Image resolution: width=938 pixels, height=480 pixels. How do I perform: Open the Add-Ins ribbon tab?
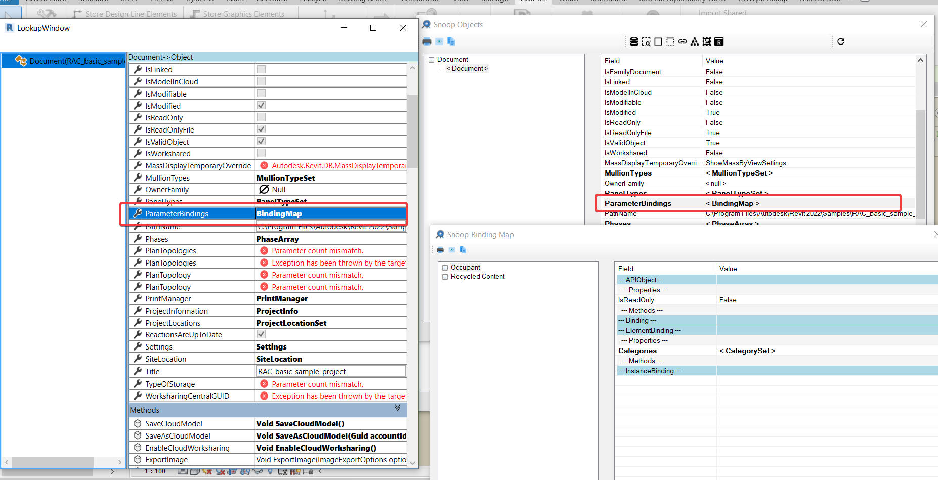click(x=533, y=2)
